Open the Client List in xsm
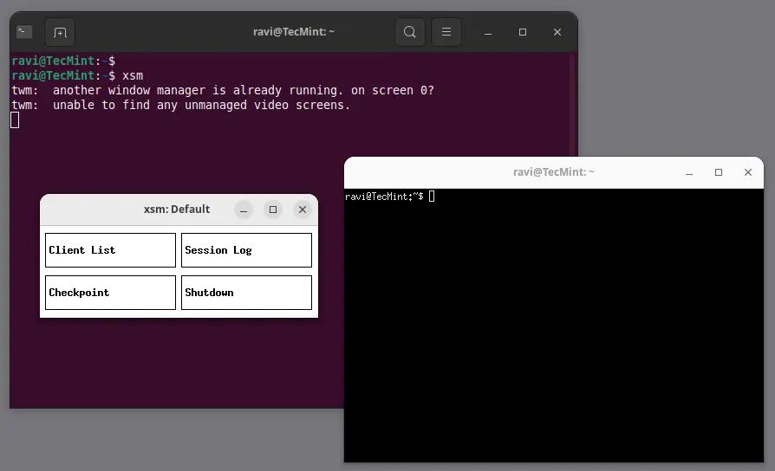 (x=110, y=250)
